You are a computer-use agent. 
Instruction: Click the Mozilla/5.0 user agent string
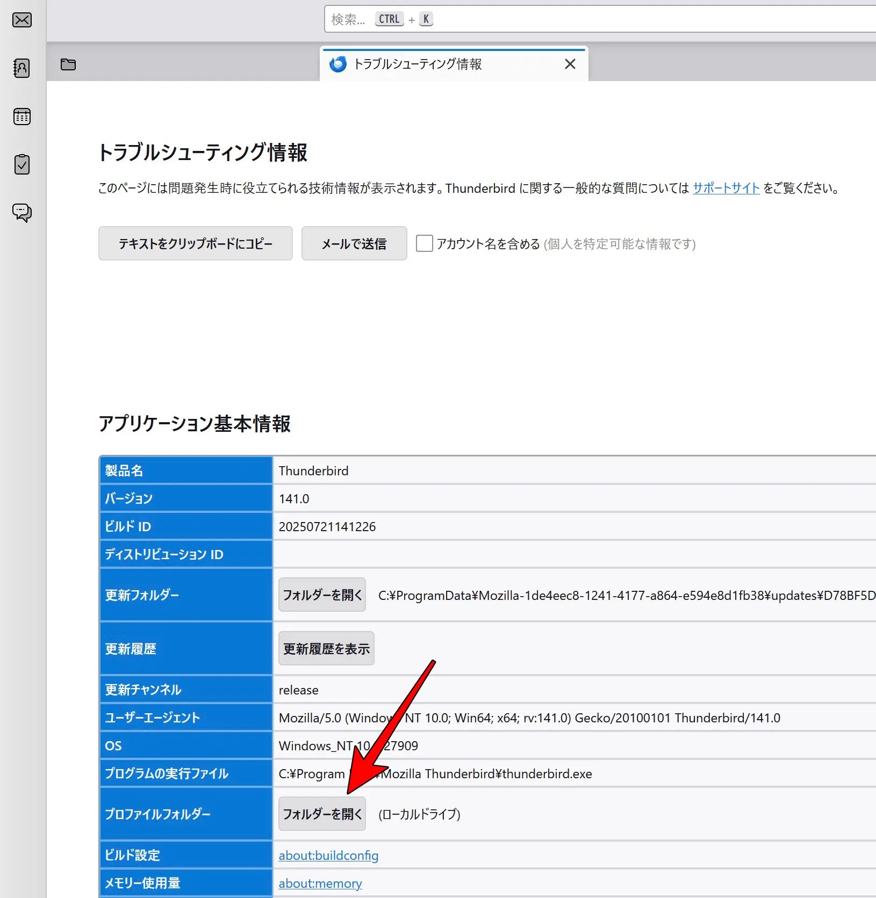[529, 718]
